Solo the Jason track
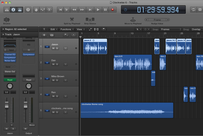Screen dimensions: 203x136 coord(57,48)
